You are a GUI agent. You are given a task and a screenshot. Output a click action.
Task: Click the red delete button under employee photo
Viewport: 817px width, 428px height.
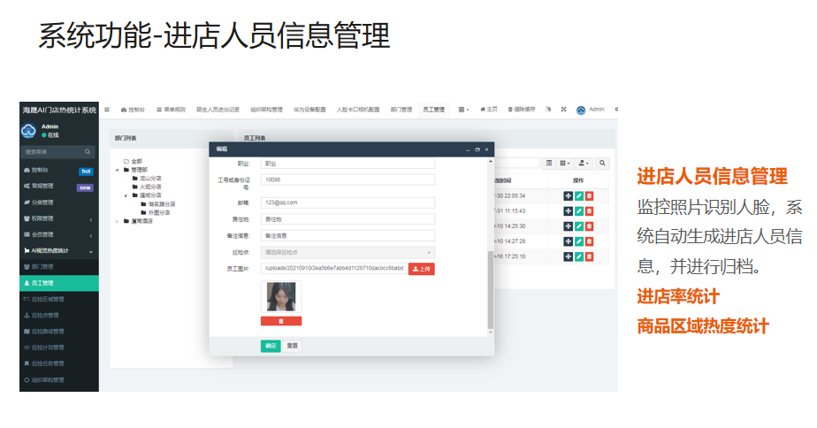point(281,321)
